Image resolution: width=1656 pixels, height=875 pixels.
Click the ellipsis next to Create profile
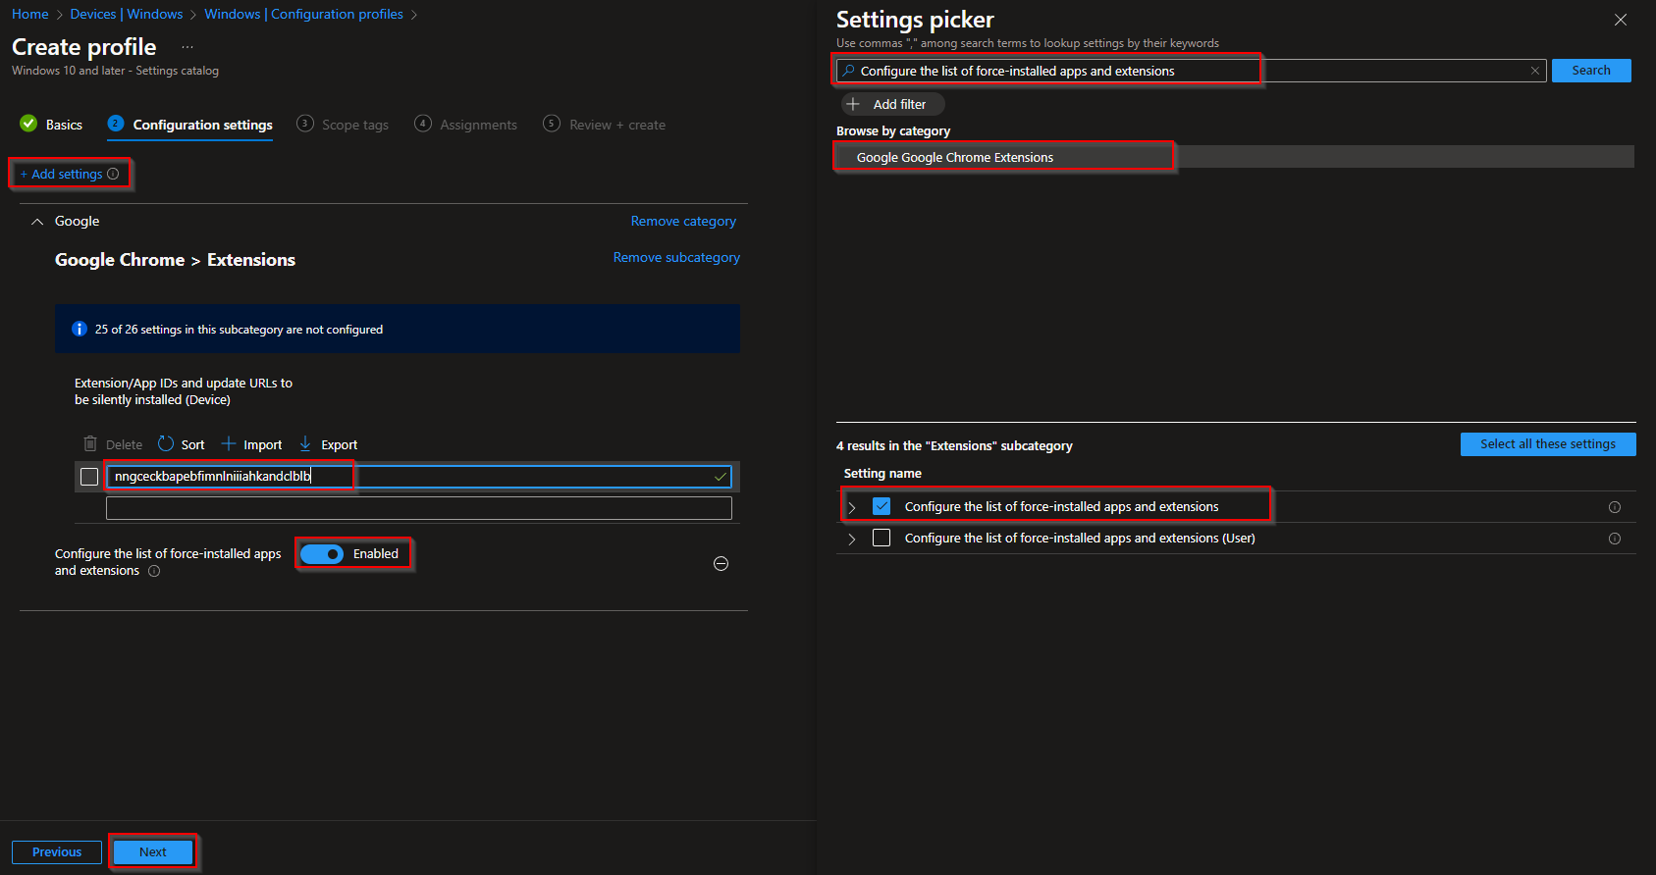(x=187, y=47)
